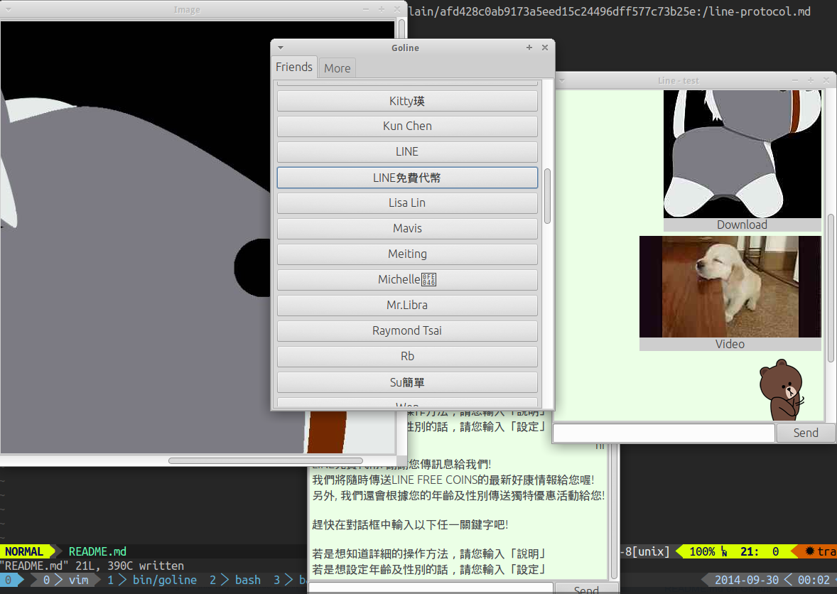Click the line-protocol.md path in terminal title

point(760,11)
